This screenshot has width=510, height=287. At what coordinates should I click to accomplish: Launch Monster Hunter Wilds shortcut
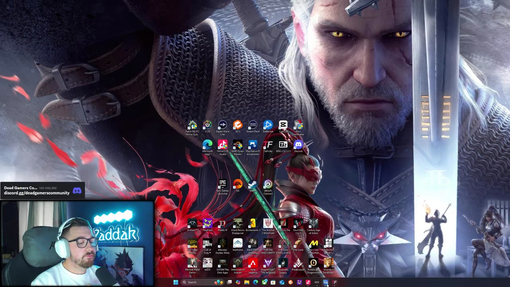(222, 247)
